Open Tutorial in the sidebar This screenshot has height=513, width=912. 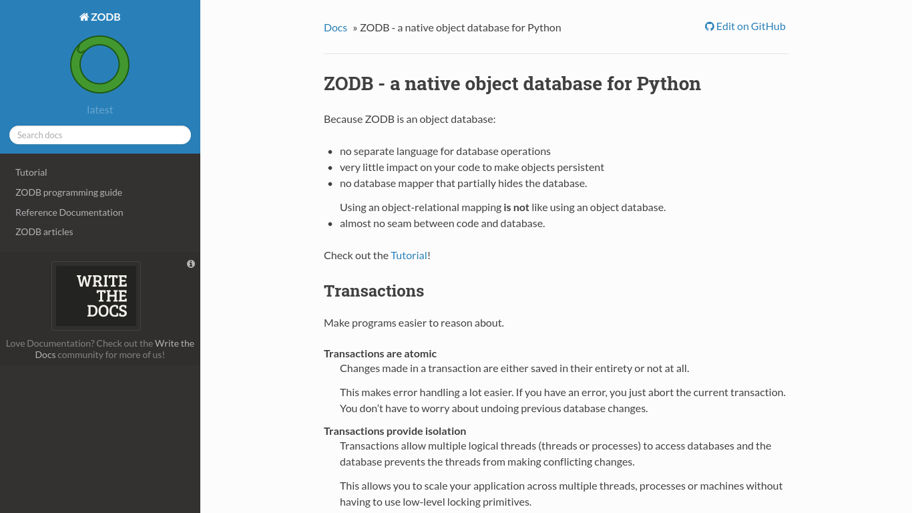[x=31, y=172]
